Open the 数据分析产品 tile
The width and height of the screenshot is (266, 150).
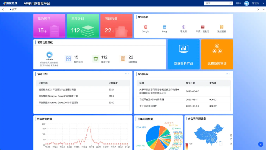tap(184, 54)
